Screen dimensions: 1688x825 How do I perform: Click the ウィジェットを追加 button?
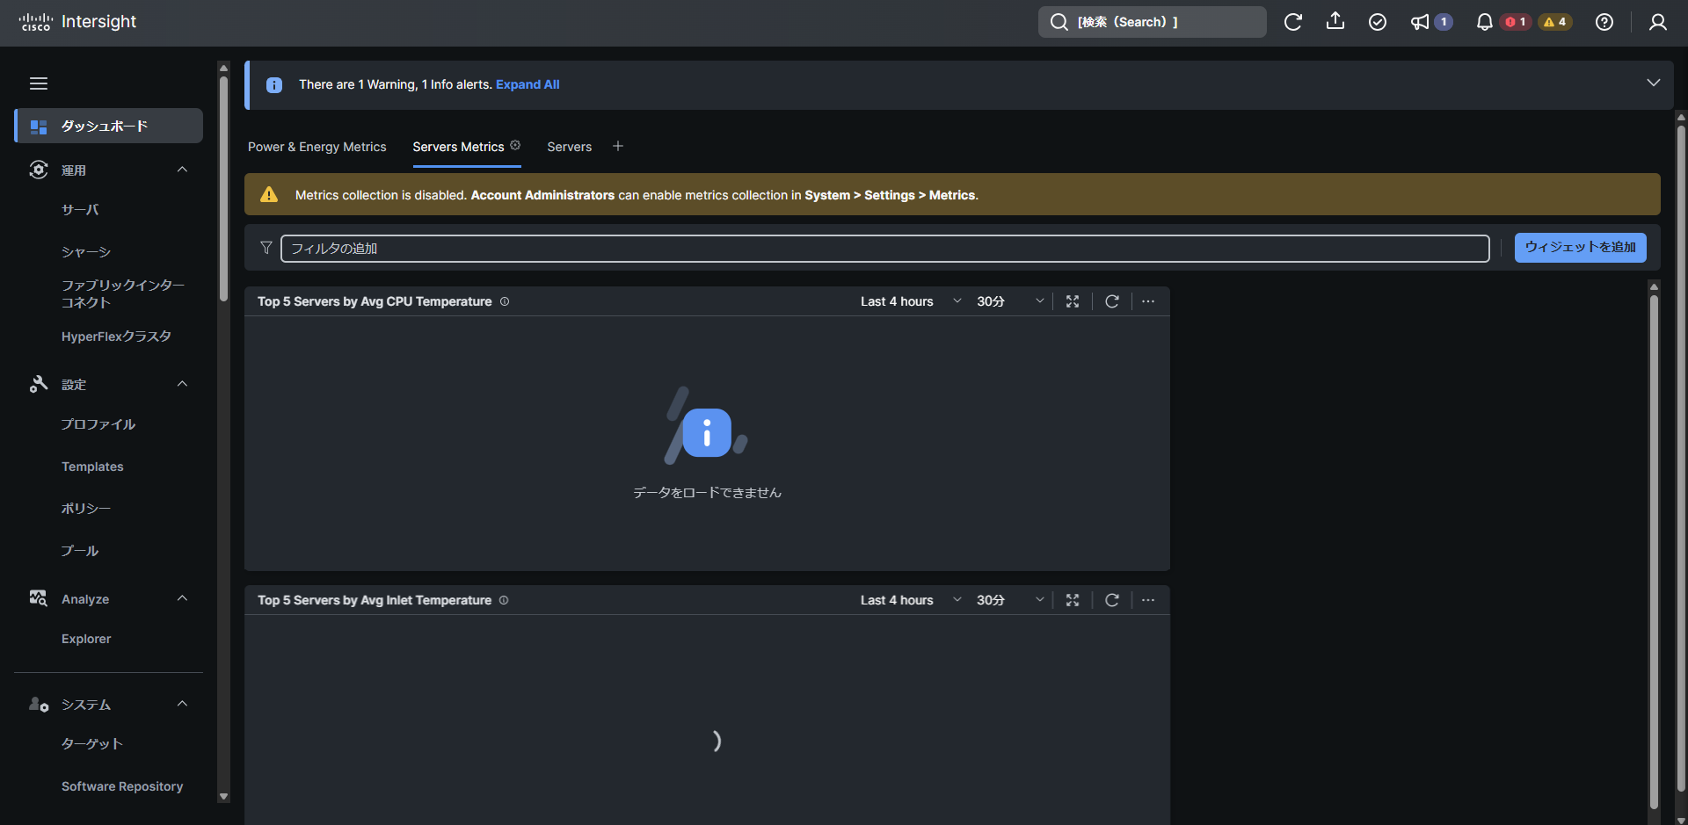pos(1580,248)
